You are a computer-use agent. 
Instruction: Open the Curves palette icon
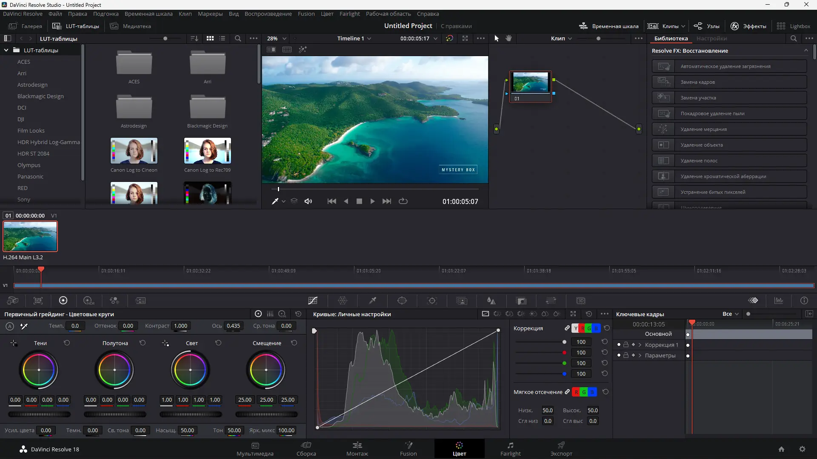pos(313,301)
